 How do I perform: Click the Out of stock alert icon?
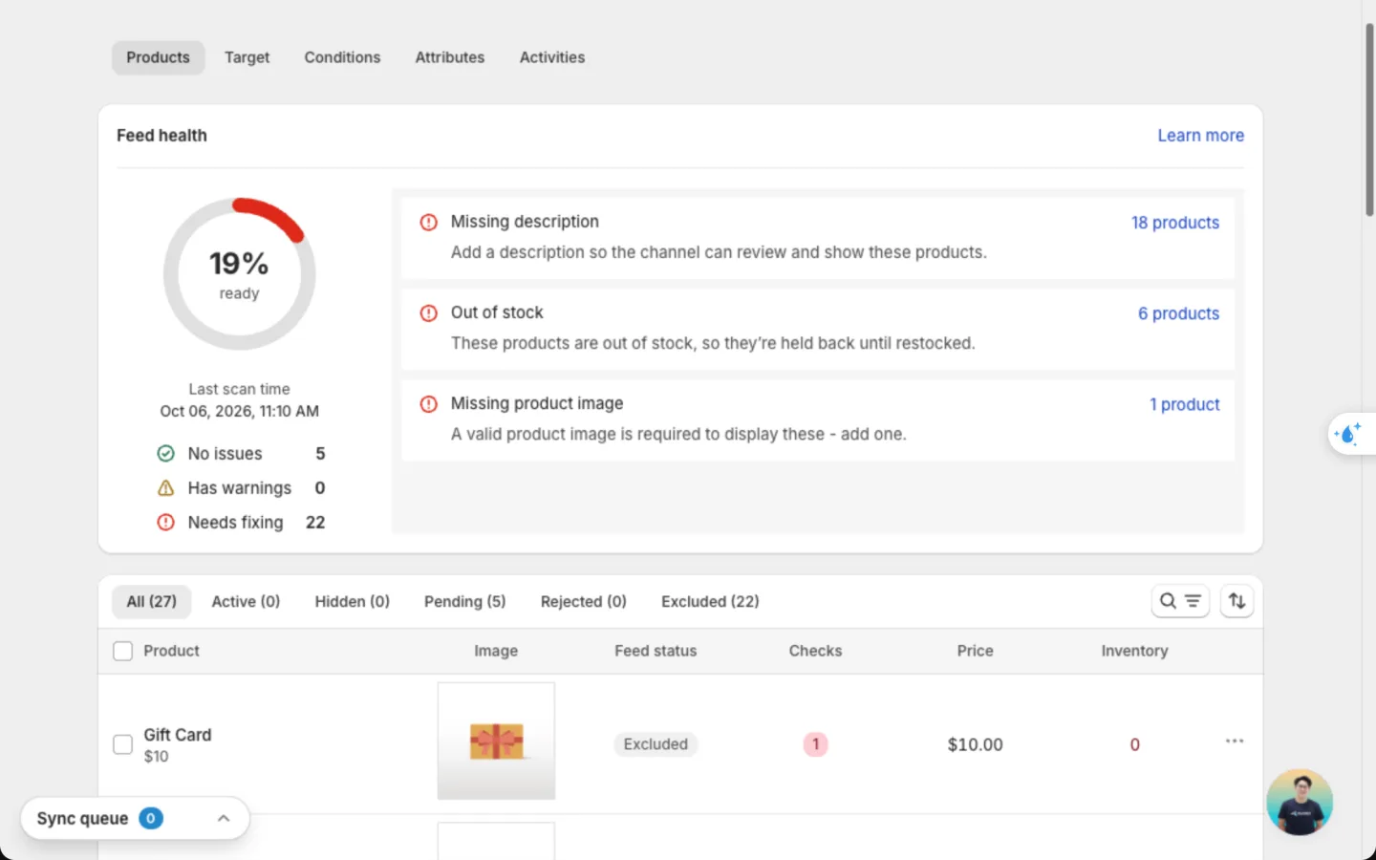coord(429,313)
